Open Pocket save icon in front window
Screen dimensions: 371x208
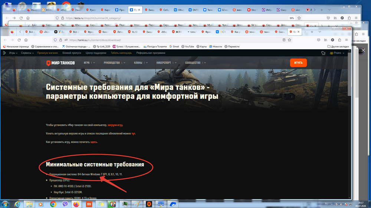319,40
